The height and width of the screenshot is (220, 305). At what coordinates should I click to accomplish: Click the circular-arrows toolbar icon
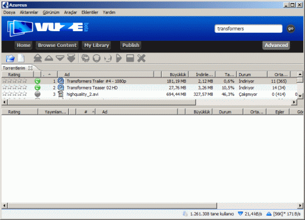point(85,59)
